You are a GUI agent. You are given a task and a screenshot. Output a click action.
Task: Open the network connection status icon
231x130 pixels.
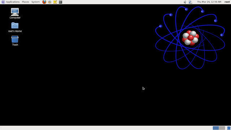(x=191, y=2)
